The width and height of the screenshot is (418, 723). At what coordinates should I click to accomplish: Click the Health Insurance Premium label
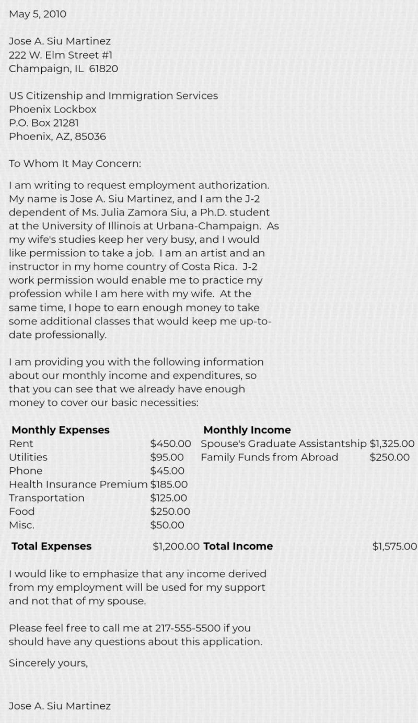tap(78, 484)
